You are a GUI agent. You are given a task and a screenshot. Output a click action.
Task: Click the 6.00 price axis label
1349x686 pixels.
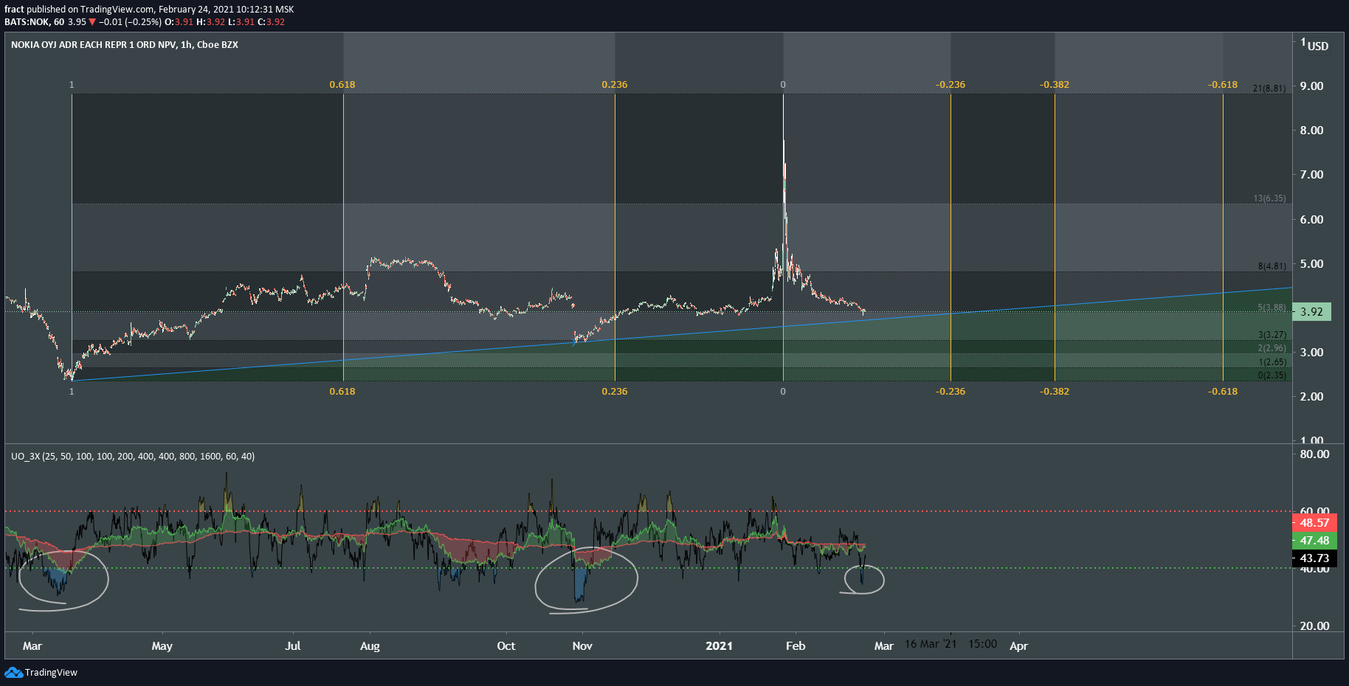click(x=1311, y=220)
